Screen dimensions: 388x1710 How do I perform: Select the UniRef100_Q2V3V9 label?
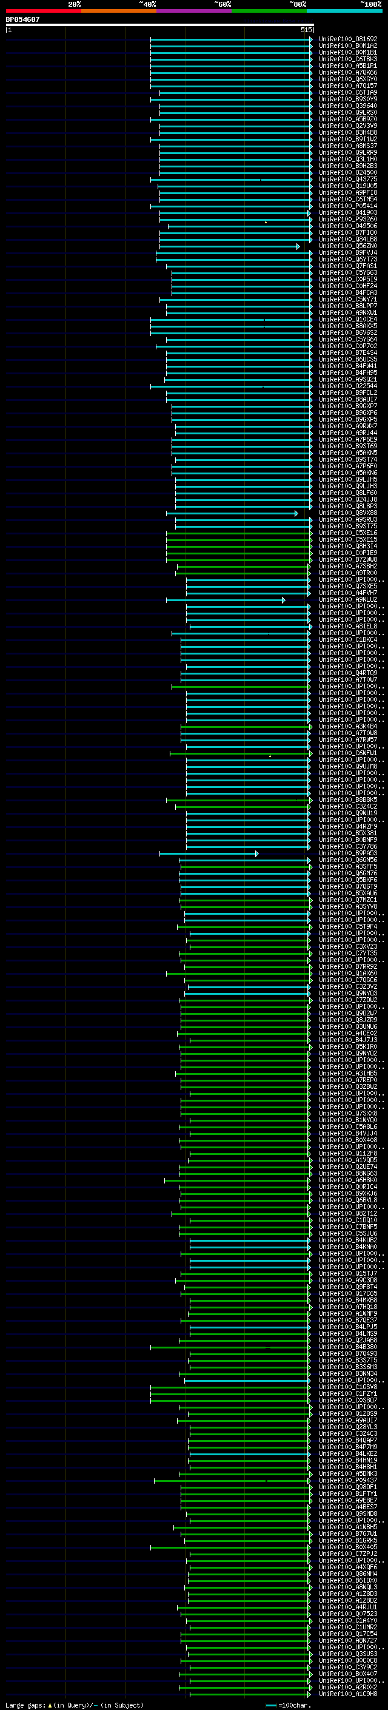click(347, 126)
